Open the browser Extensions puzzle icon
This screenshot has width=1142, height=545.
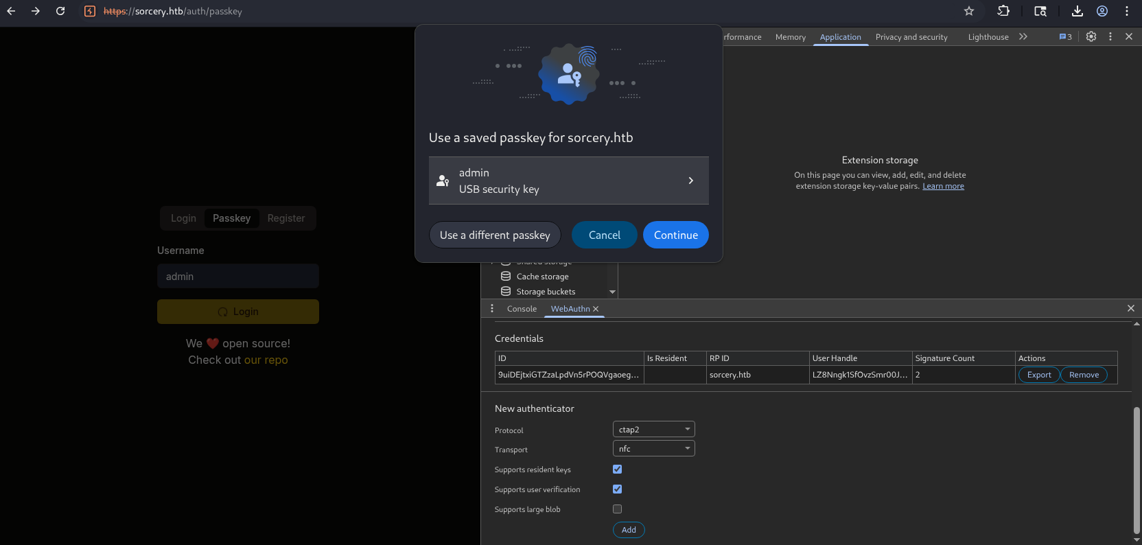(x=1003, y=11)
